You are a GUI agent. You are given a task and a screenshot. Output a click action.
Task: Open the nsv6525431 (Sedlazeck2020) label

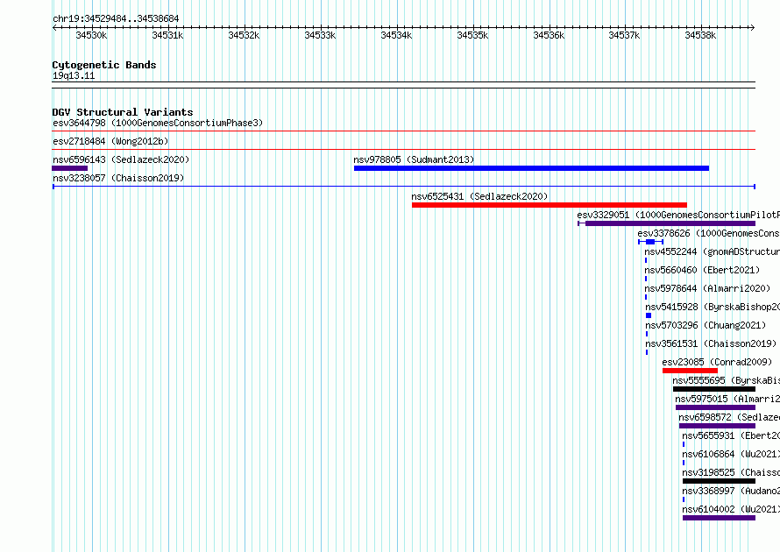479,196
